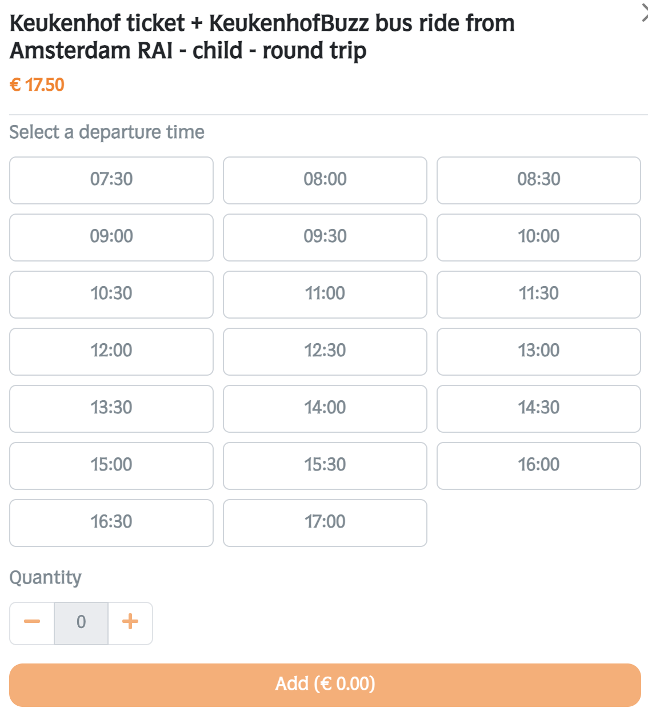This screenshot has height=716, width=648.
Task: Increase quantity with the plus icon
Action: 130,622
